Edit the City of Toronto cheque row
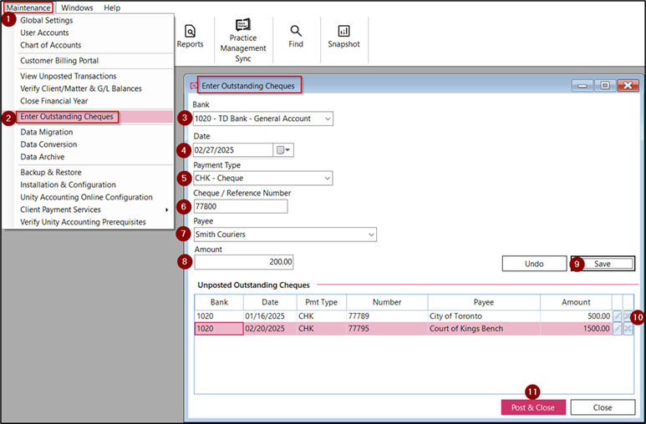 tap(617, 316)
